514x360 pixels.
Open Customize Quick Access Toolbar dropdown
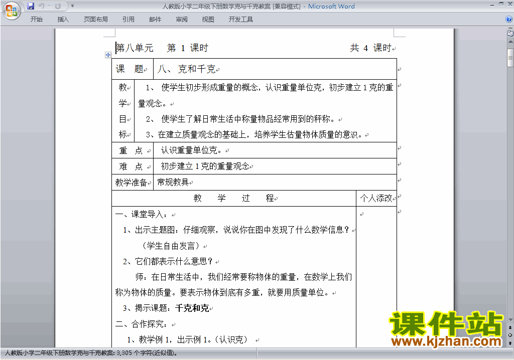point(72,6)
